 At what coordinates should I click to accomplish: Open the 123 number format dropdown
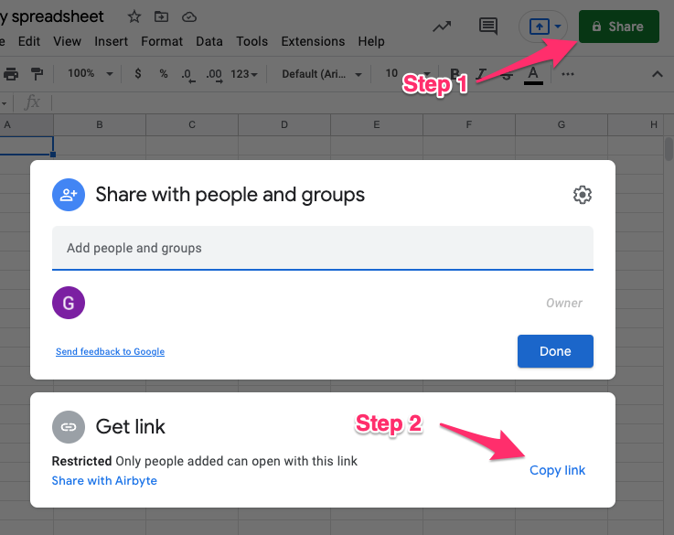tap(244, 74)
